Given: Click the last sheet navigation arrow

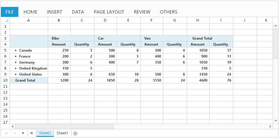Looking at the screenshot, I should [x=32, y=133].
